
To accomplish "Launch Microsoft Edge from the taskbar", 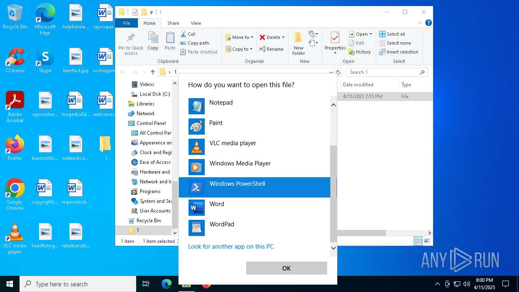I will 167,284.
